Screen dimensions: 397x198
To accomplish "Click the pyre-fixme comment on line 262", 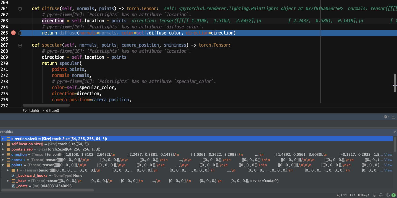I will tap(116, 15).
